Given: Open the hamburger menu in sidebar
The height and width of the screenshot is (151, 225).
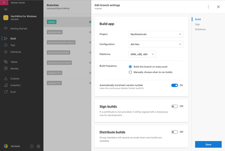Looking at the screenshot, I should (6, 9).
